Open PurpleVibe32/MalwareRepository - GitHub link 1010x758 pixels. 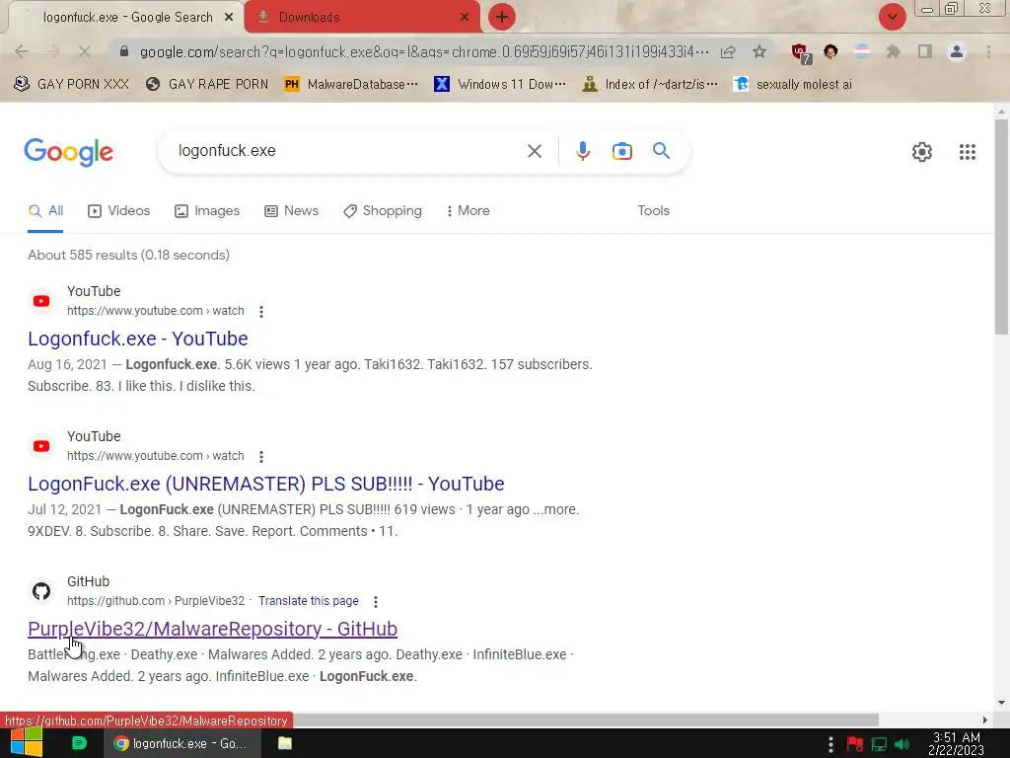click(213, 629)
